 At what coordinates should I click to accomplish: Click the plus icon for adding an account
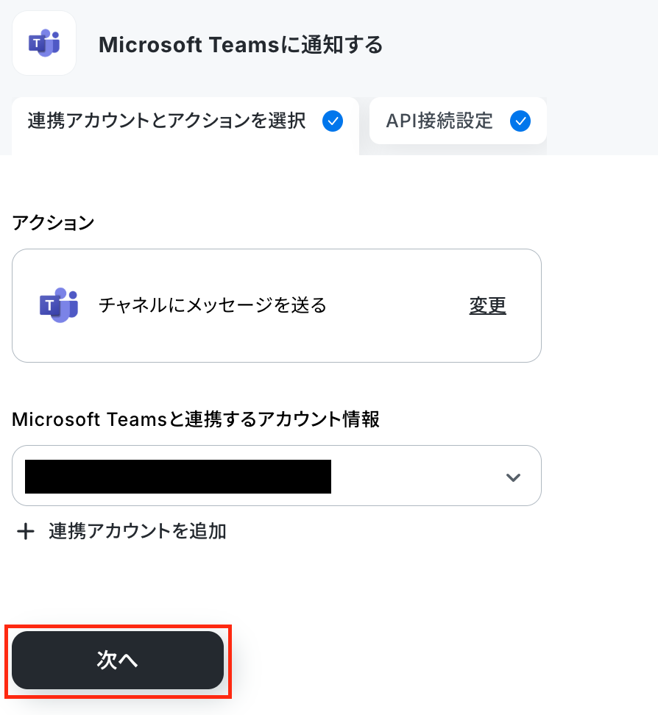coord(26,532)
